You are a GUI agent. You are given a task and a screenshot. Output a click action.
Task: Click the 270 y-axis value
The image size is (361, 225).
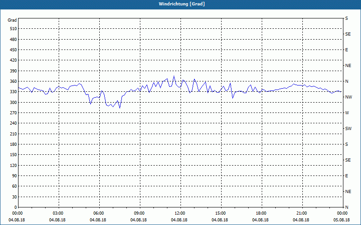click(13, 113)
